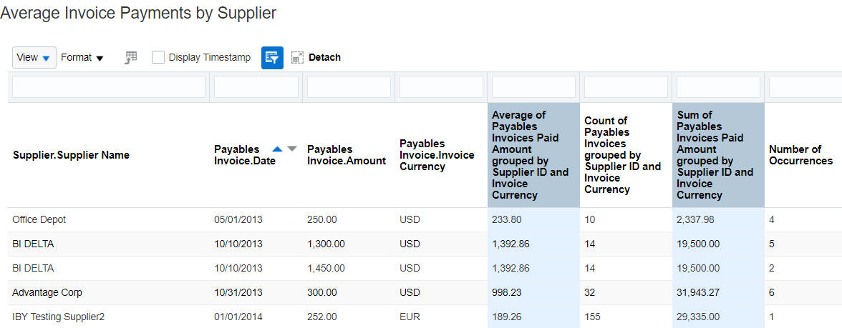
Task: Click Count of Payables Invoices column header
Action: click(x=626, y=155)
